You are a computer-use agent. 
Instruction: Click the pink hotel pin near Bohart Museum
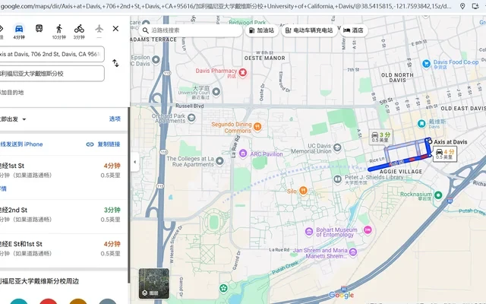[x=368, y=230]
